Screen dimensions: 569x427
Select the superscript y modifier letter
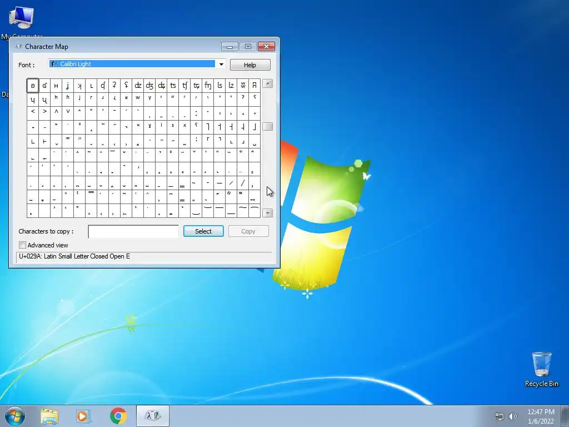pyautogui.click(x=149, y=100)
